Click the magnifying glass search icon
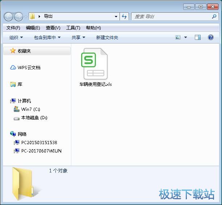The height and width of the screenshot is (205, 222). (214, 16)
